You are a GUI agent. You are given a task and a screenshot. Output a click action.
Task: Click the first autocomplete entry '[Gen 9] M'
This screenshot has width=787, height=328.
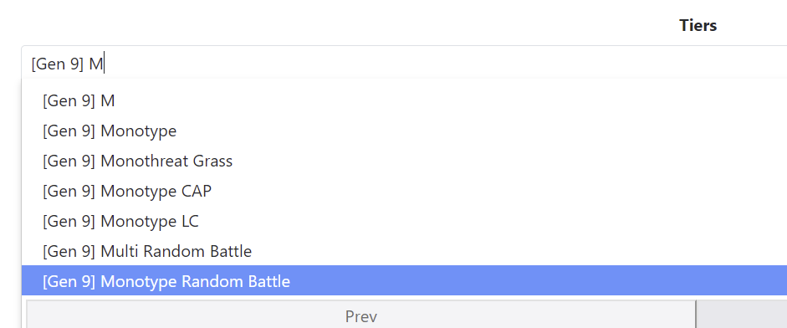tap(404, 101)
